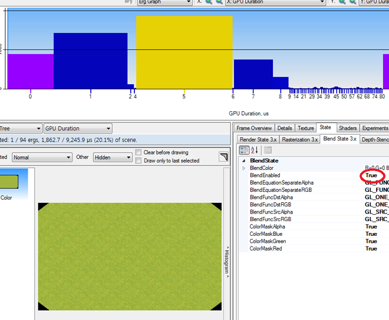Open the Render State 3.x sub-tab
Screen dimensions: 389x320
(258, 139)
